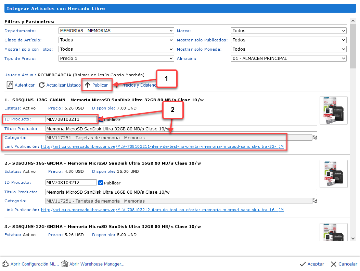Open the Tipo de Precio dropdown

point(116,59)
